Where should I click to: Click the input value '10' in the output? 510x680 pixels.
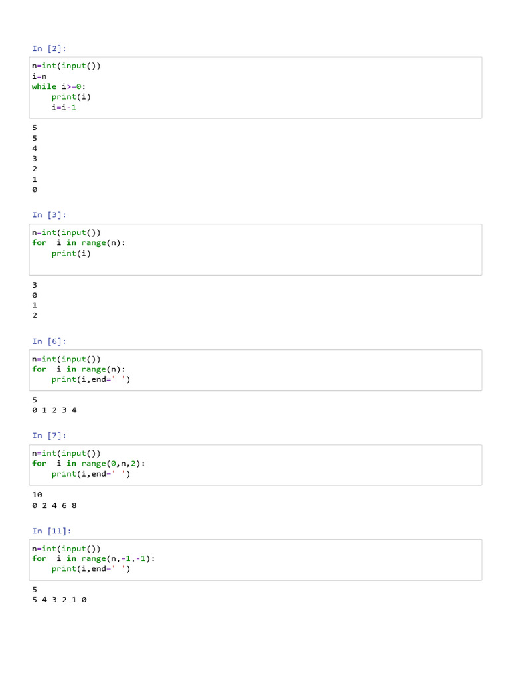(37, 495)
